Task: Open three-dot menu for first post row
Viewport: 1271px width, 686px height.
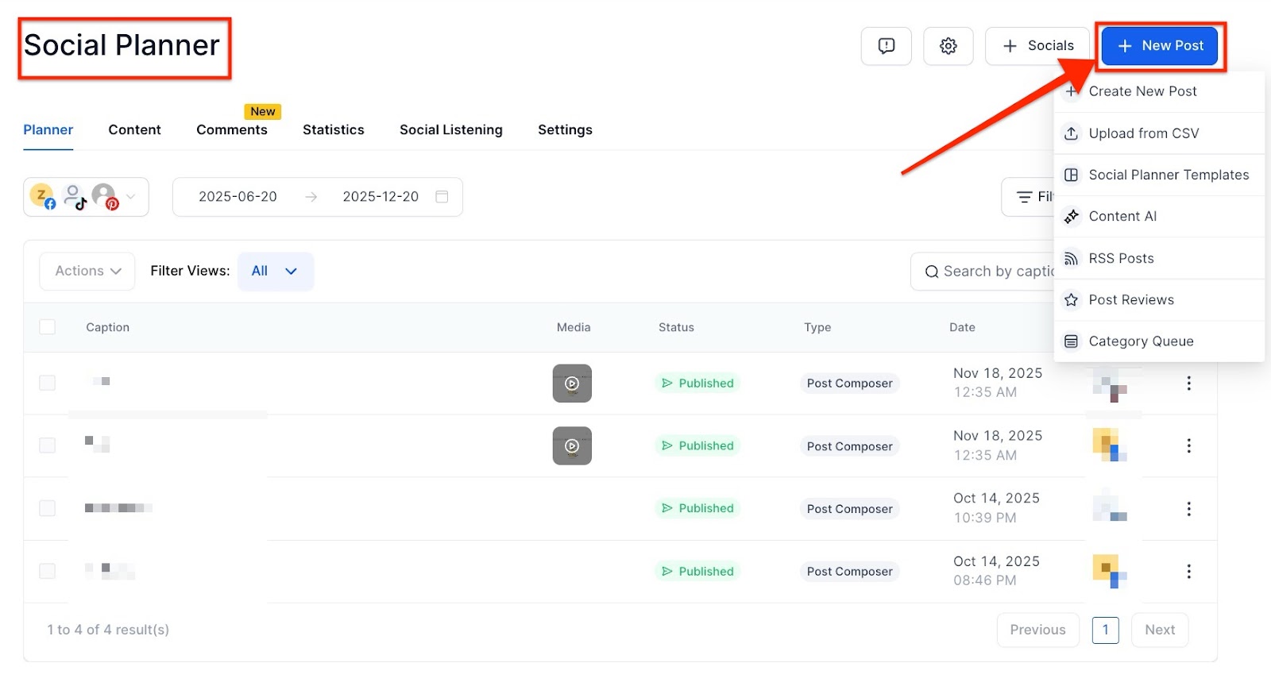Action: (x=1188, y=383)
